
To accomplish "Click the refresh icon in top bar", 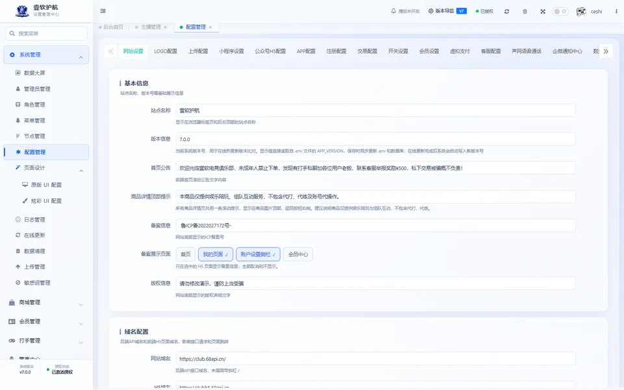I will [x=506, y=12].
